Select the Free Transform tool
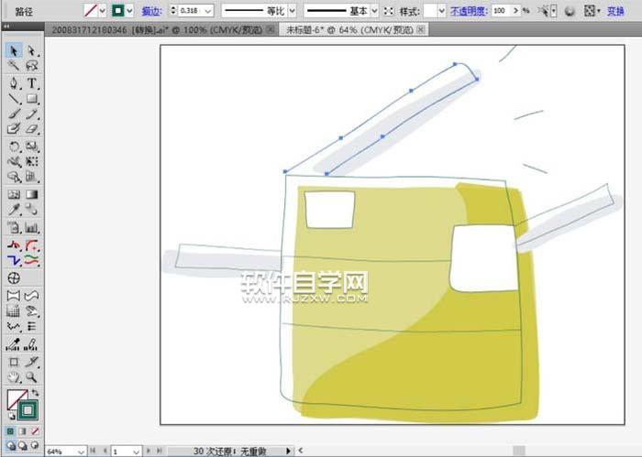642x457 pixels. [31, 161]
